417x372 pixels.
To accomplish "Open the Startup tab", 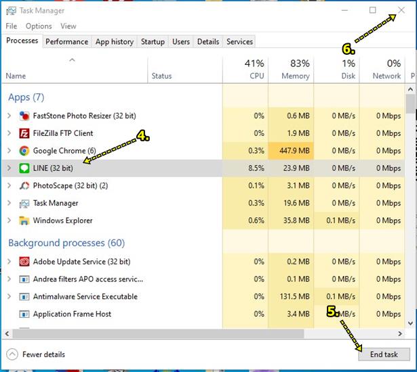I will pyautogui.click(x=153, y=42).
